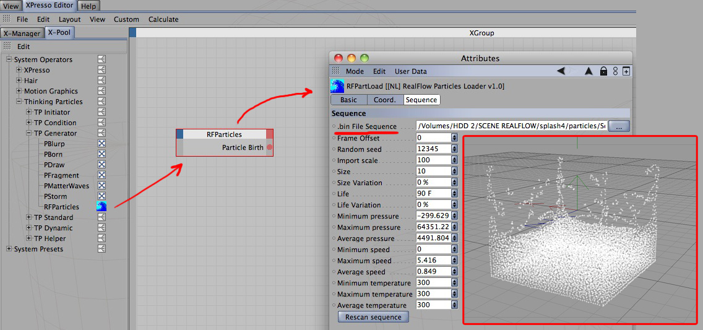The width and height of the screenshot is (703, 330).
Task: Click the RFPartLoad object icon
Action: pos(337,86)
